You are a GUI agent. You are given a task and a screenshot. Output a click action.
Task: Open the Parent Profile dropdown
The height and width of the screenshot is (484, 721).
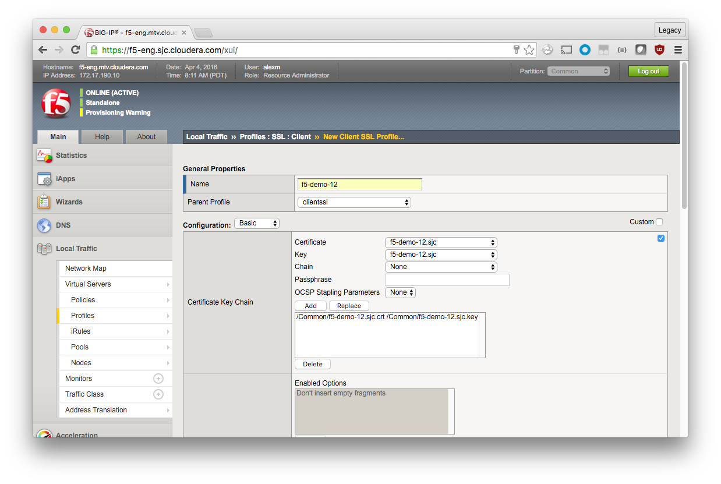tap(354, 202)
